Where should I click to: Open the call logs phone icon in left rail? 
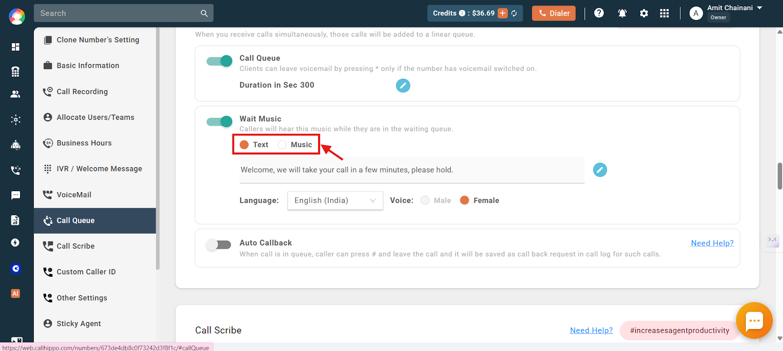[16, 170]
